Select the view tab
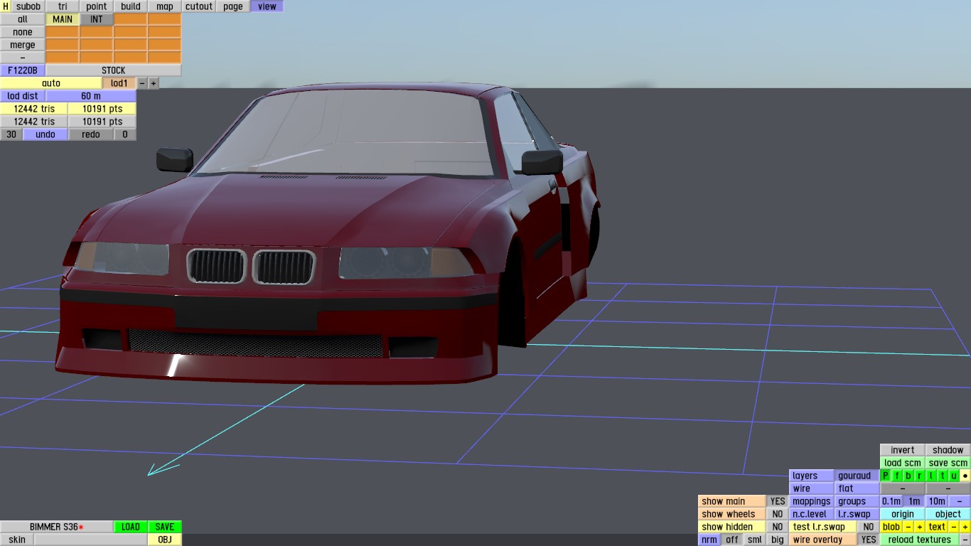Screen dimensions: 971x546 (x=267, y=6)
